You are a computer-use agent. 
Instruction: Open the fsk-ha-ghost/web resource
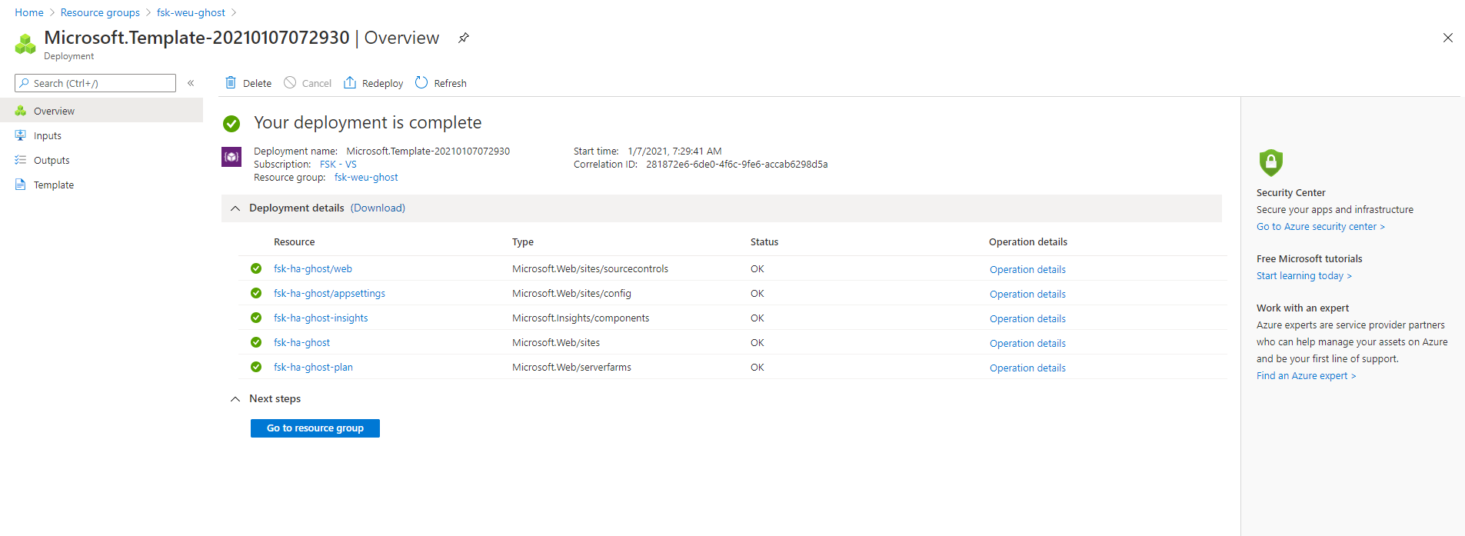coord(313,269)
